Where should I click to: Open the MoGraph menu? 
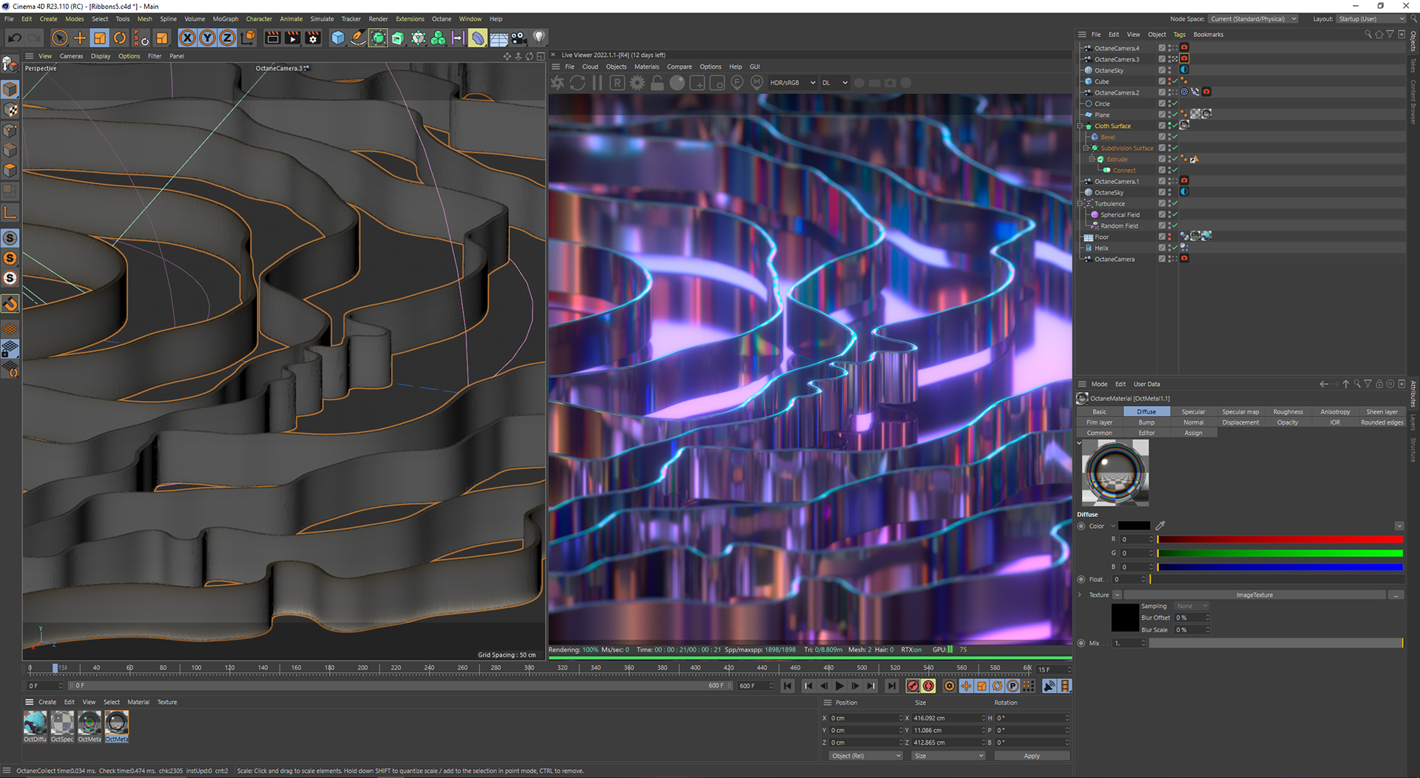click(x=226, y=19)
